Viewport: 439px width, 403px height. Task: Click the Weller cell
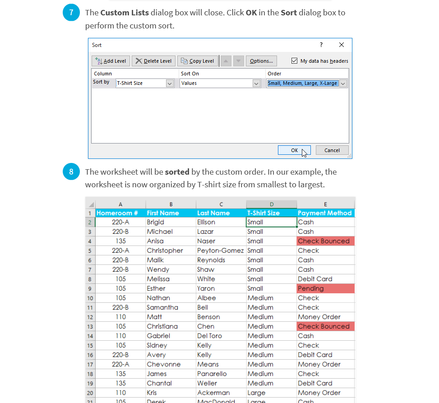tap(221, 383)
